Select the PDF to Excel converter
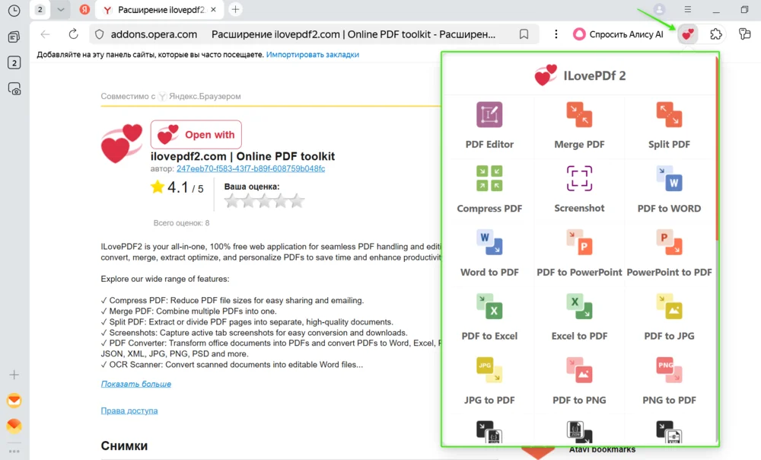The image size is (761, 460). click(489, 318)
